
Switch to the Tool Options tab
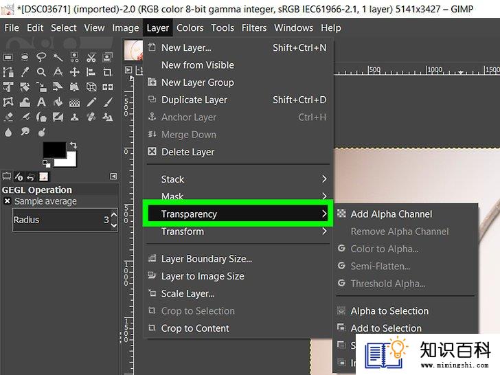[7, 177]
